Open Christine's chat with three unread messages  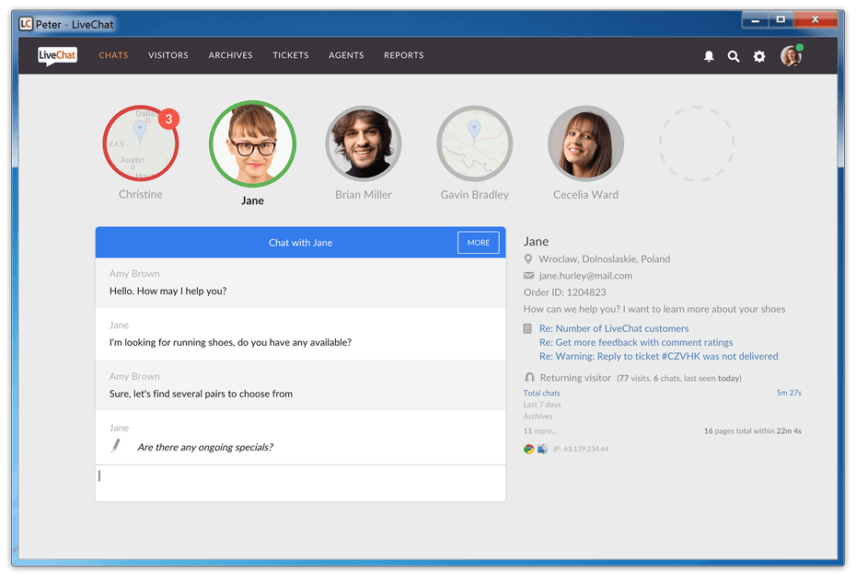(140, 143)
